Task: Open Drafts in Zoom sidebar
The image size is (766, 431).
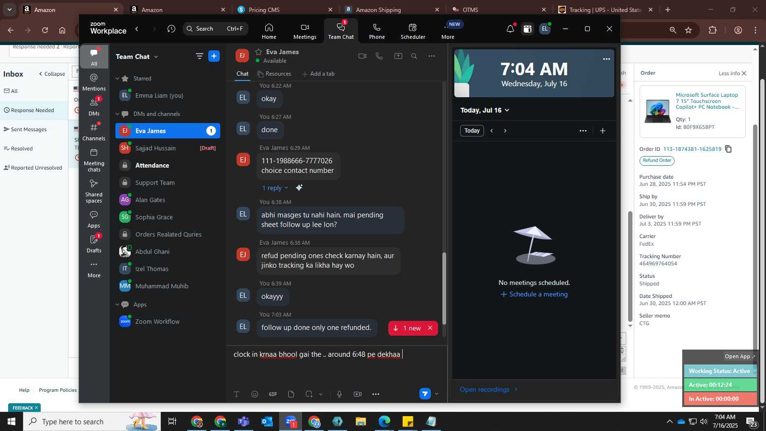Action: click(x=94, y=244)
